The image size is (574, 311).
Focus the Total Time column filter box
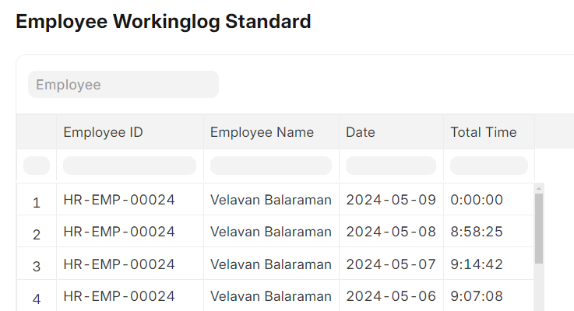489,166
